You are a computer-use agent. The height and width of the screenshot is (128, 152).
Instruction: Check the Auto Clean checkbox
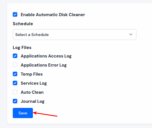15,92
